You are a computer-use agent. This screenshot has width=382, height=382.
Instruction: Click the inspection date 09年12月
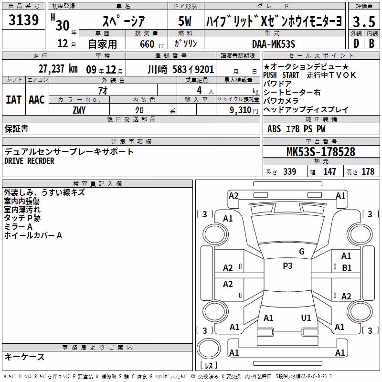[105, 70]
